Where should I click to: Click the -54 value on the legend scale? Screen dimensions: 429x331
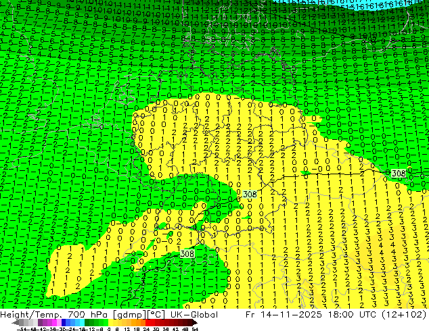click(22, 330)
